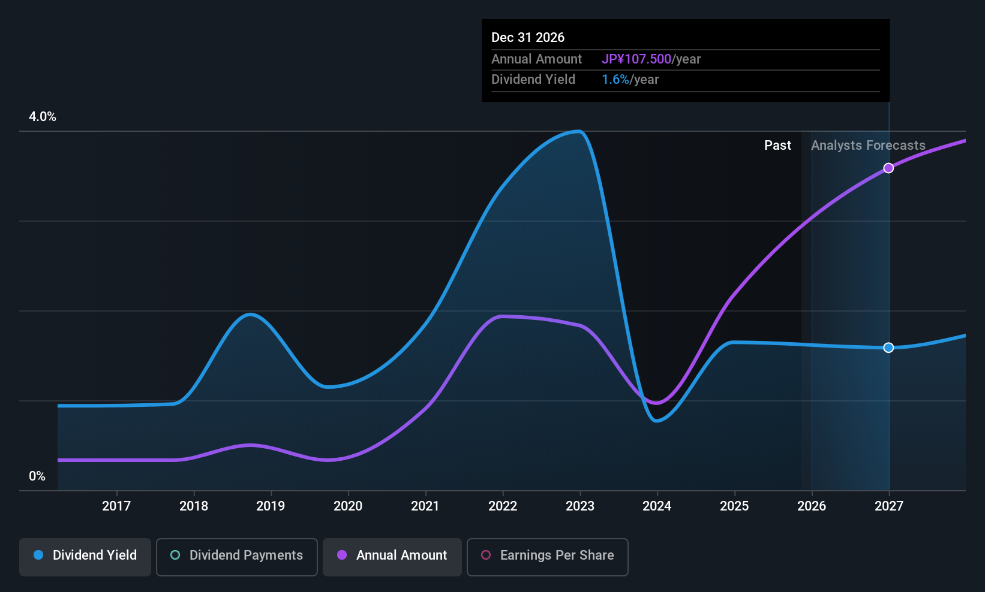
Task: Click the 2023 x-axis year label
Action: tap(579, 506)
